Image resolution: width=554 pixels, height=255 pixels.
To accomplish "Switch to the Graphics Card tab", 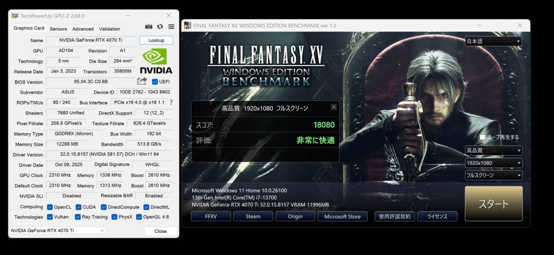I will click(29, 28).
